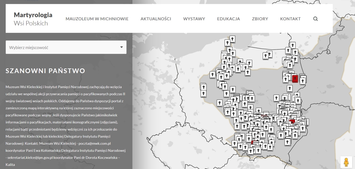Click the upper of two westernmost markers
Screen dimensions: 355x169
point(204,87)
